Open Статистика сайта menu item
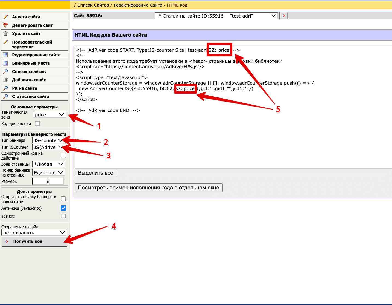This screenshot has height=305, width=392. [x=34, y=96]
